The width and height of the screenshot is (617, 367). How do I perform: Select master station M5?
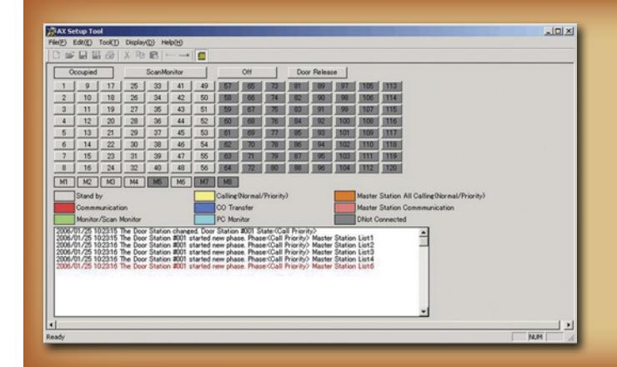(158, 182)
